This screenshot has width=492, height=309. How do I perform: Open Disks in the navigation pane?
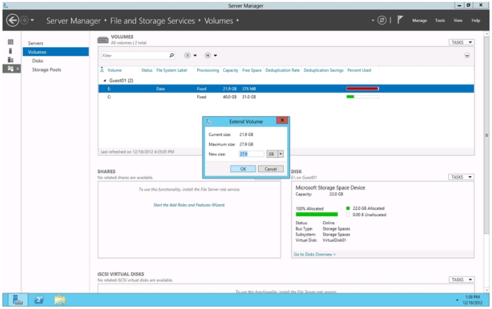tap(37, 61)
